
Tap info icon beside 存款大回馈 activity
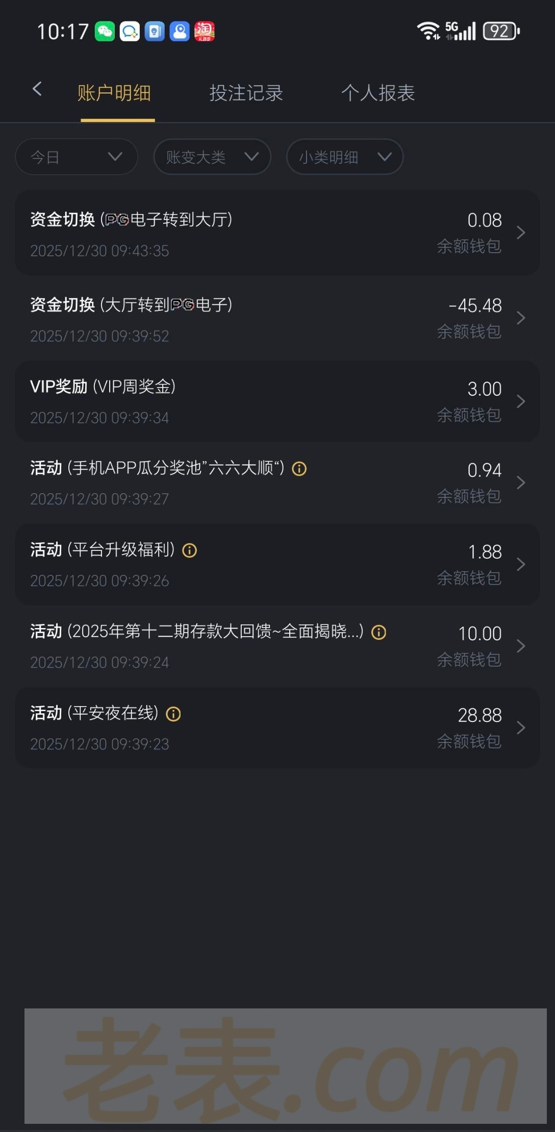point(379,633)
